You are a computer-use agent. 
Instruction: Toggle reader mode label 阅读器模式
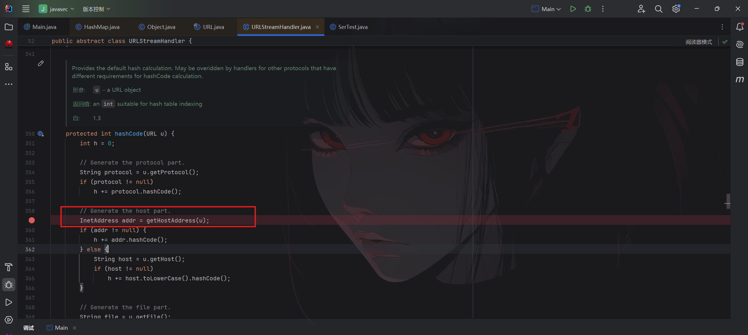pos(699,42)
